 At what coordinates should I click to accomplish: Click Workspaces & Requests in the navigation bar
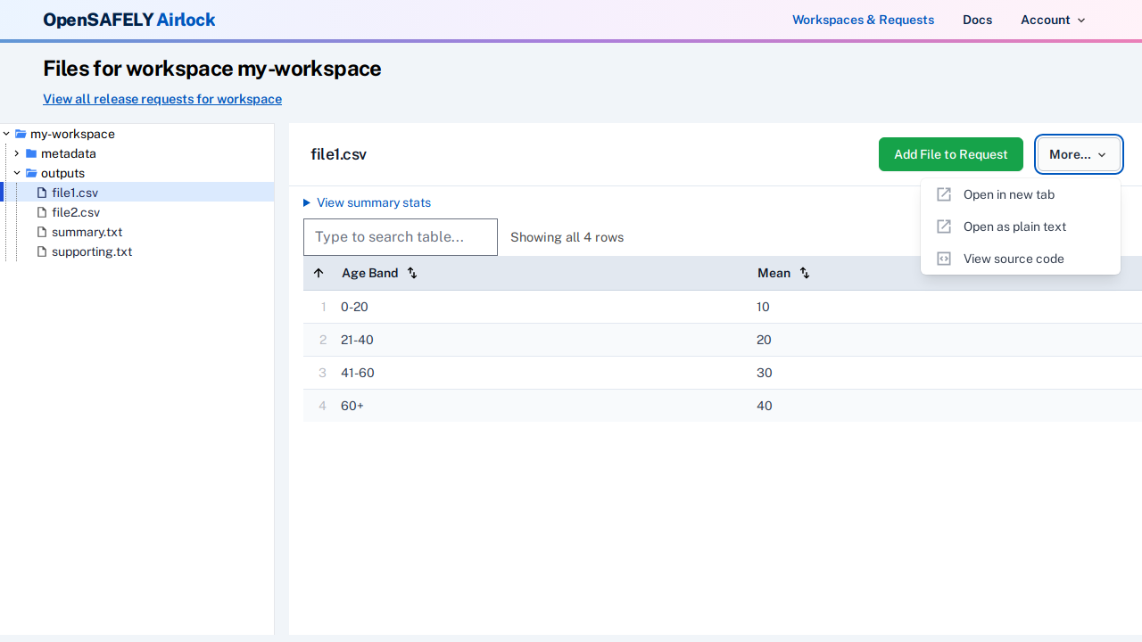click(x=863, y=20)
